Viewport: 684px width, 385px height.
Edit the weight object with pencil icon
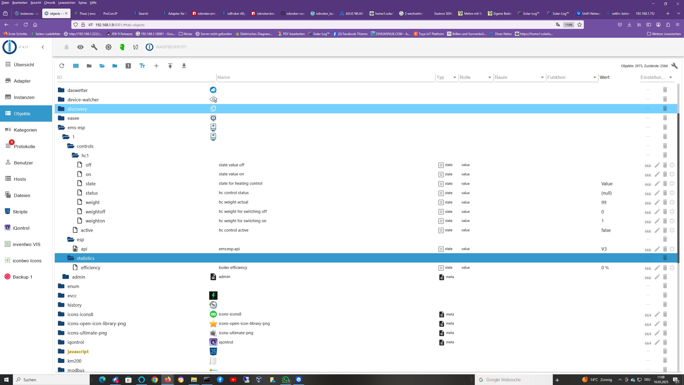click(x=657, y=202)
